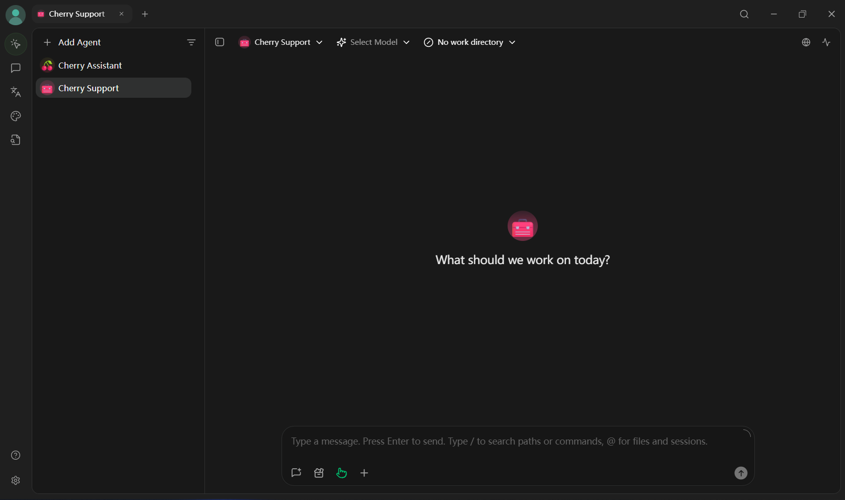Image resolution: width=845 pixels, height=500 pixels.
Task: Open the toolbox icon below input
Action: pos(319,473)
